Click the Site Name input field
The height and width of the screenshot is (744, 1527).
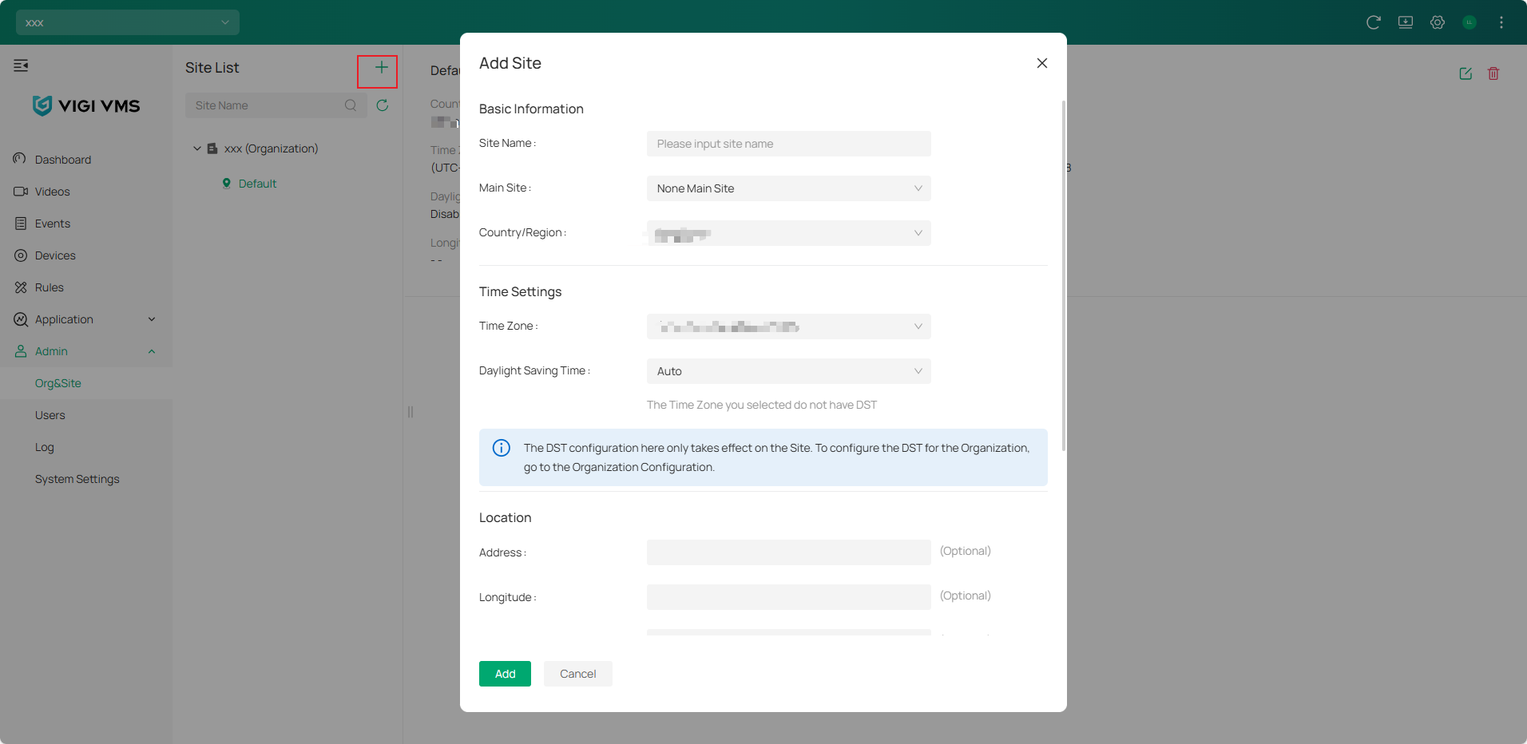[789, 144]
